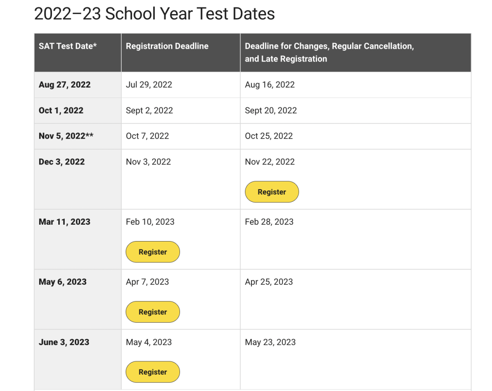Click the SAT Test Date column header

[78, 53]
